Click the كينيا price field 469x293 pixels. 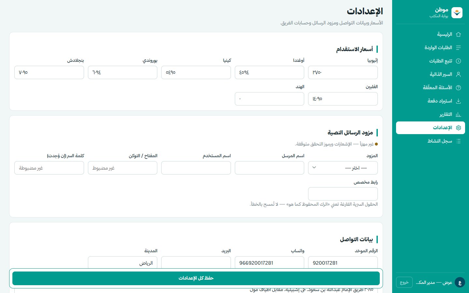[x=196, y=72]
